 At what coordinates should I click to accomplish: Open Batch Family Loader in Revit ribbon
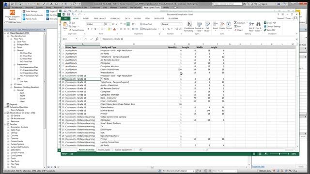(x=32, y=15)
